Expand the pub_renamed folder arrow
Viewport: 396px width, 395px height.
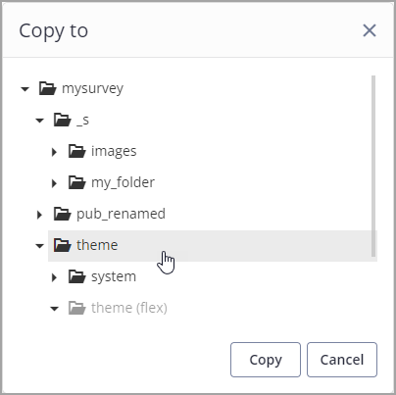pyautogui.click(x=39, y=215)
